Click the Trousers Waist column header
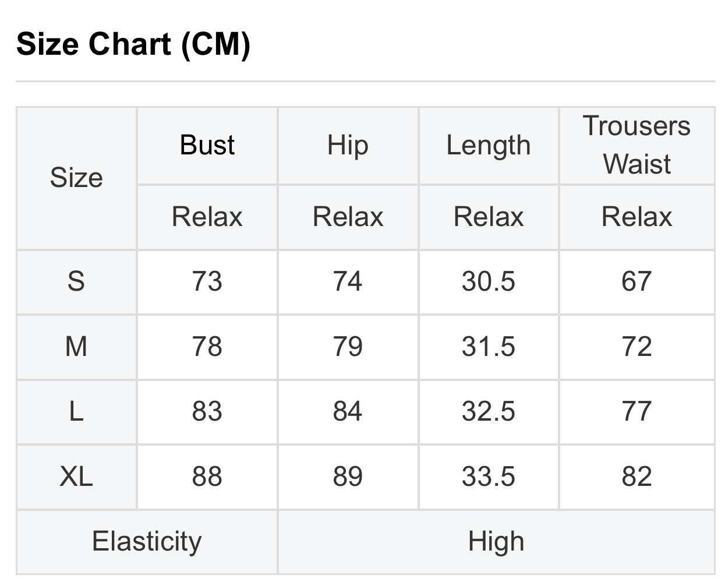725x582 pixels. [636, 145]
